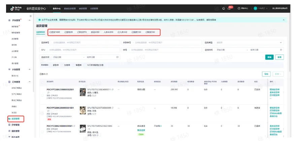
Task: Select row POCYPT2308250000002S01 checkbox
Action: pos(42,95)
